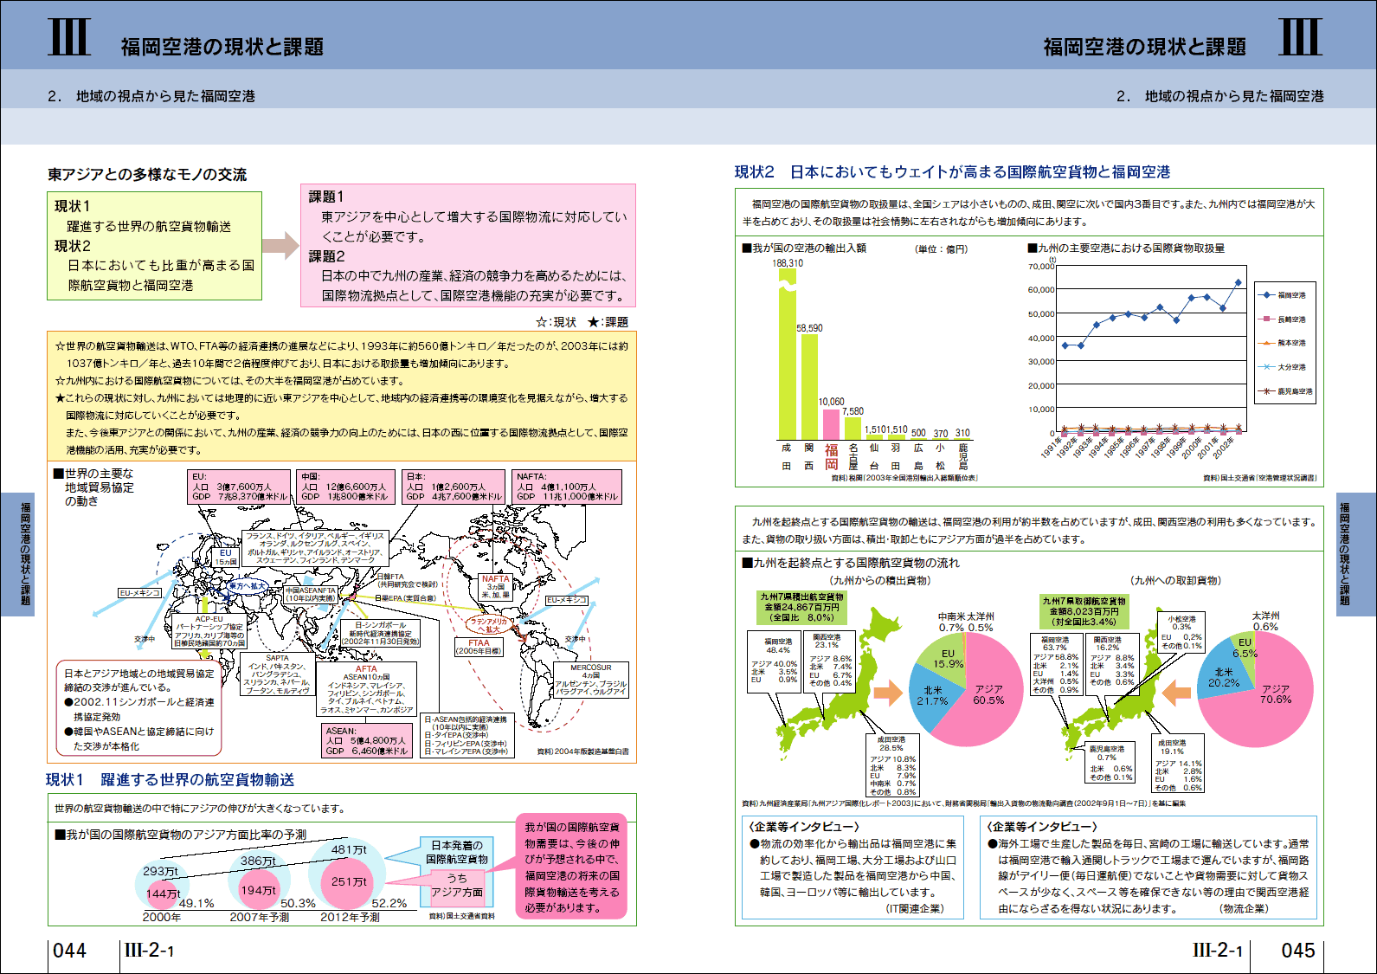This screenshot has height=974, width=1377.
Task: Select the NAFTA population and GDP box
Action: [x=567, y=487]
